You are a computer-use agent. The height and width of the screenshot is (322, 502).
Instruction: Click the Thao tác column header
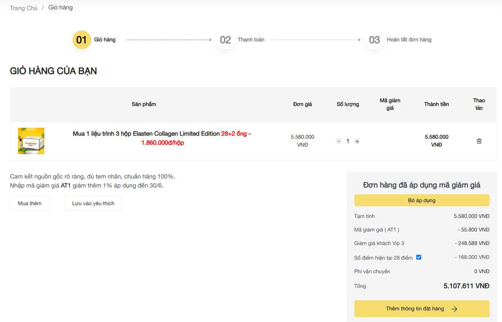pyautogui.click(x=479, y=104)
